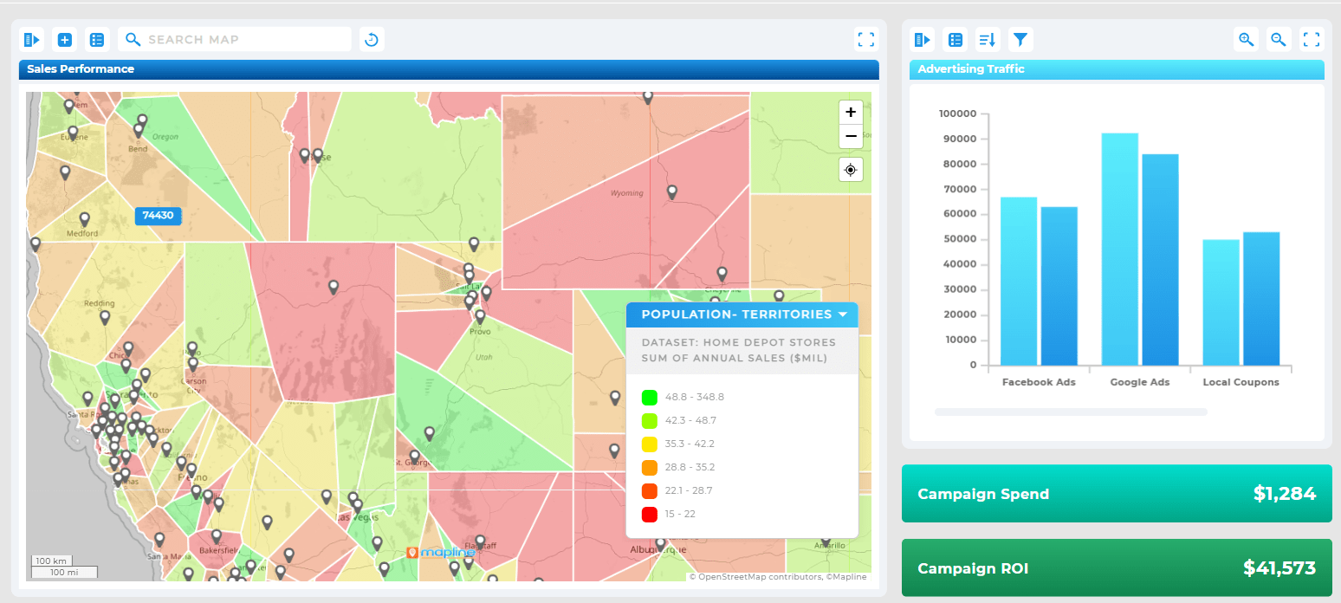Open the POPULATION- TERRITORIES dropdown

742,314
